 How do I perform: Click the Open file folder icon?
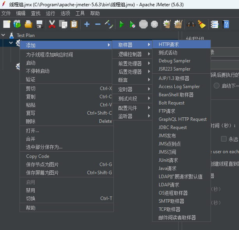pyautogui.click(x=28, y=24)
